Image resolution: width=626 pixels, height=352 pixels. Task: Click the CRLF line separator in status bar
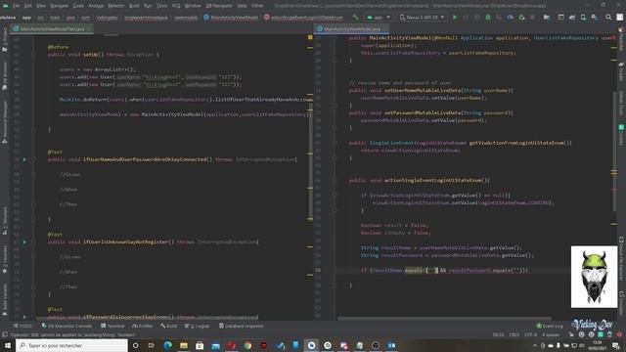pos(514,334)
